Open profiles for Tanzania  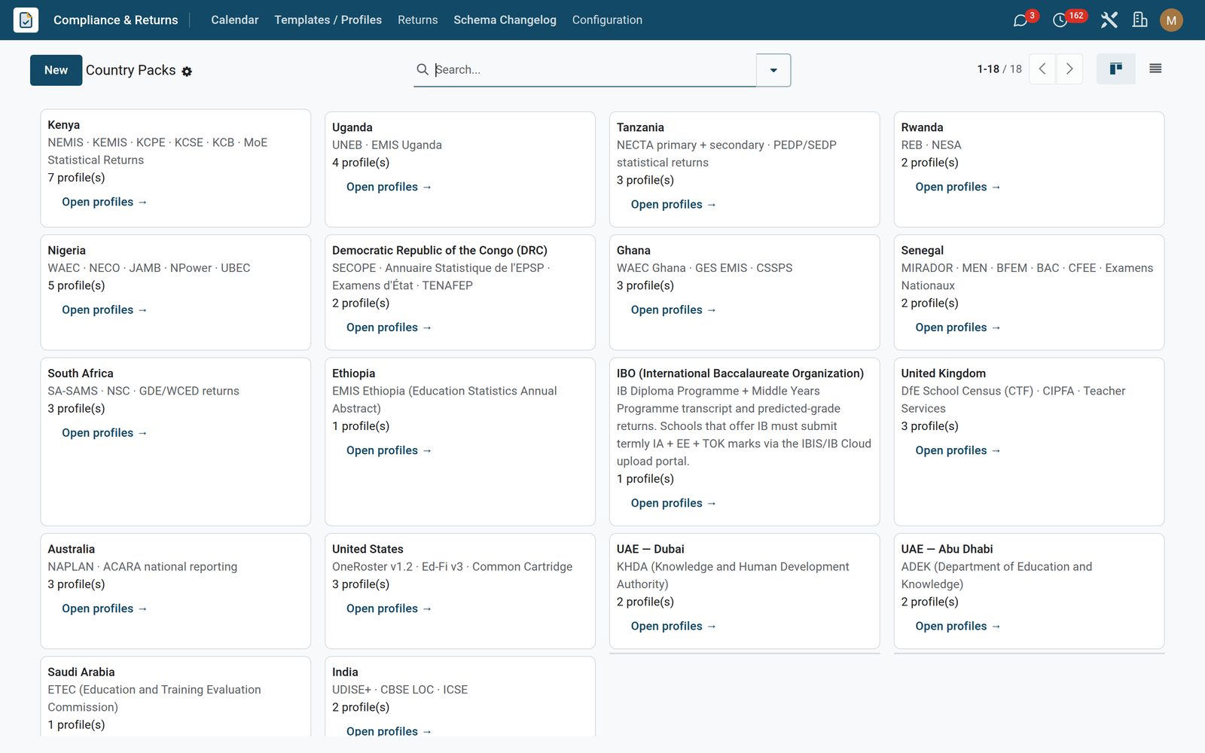[674, 204]
